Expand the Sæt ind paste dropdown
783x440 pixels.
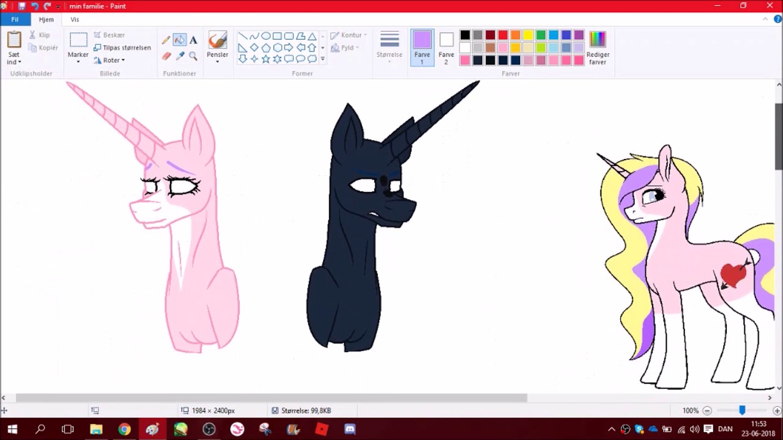click(x=14, y=59)
